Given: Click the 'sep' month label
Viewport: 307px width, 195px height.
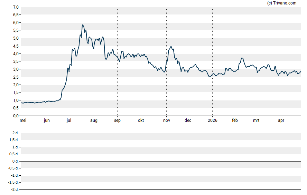Looking at the screenshot, I should [117, 120].
